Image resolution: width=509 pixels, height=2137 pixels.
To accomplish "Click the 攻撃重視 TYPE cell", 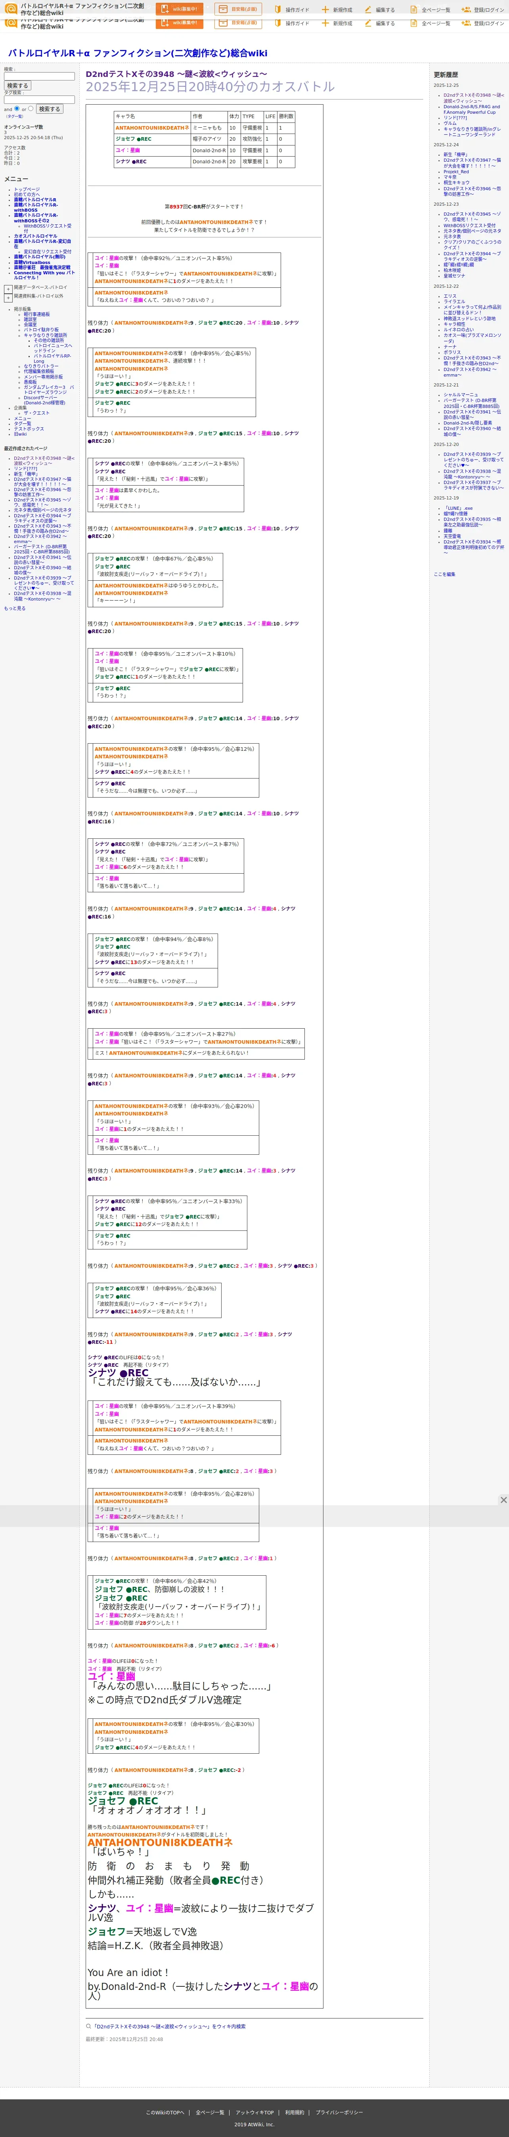I will pos(252,162).
